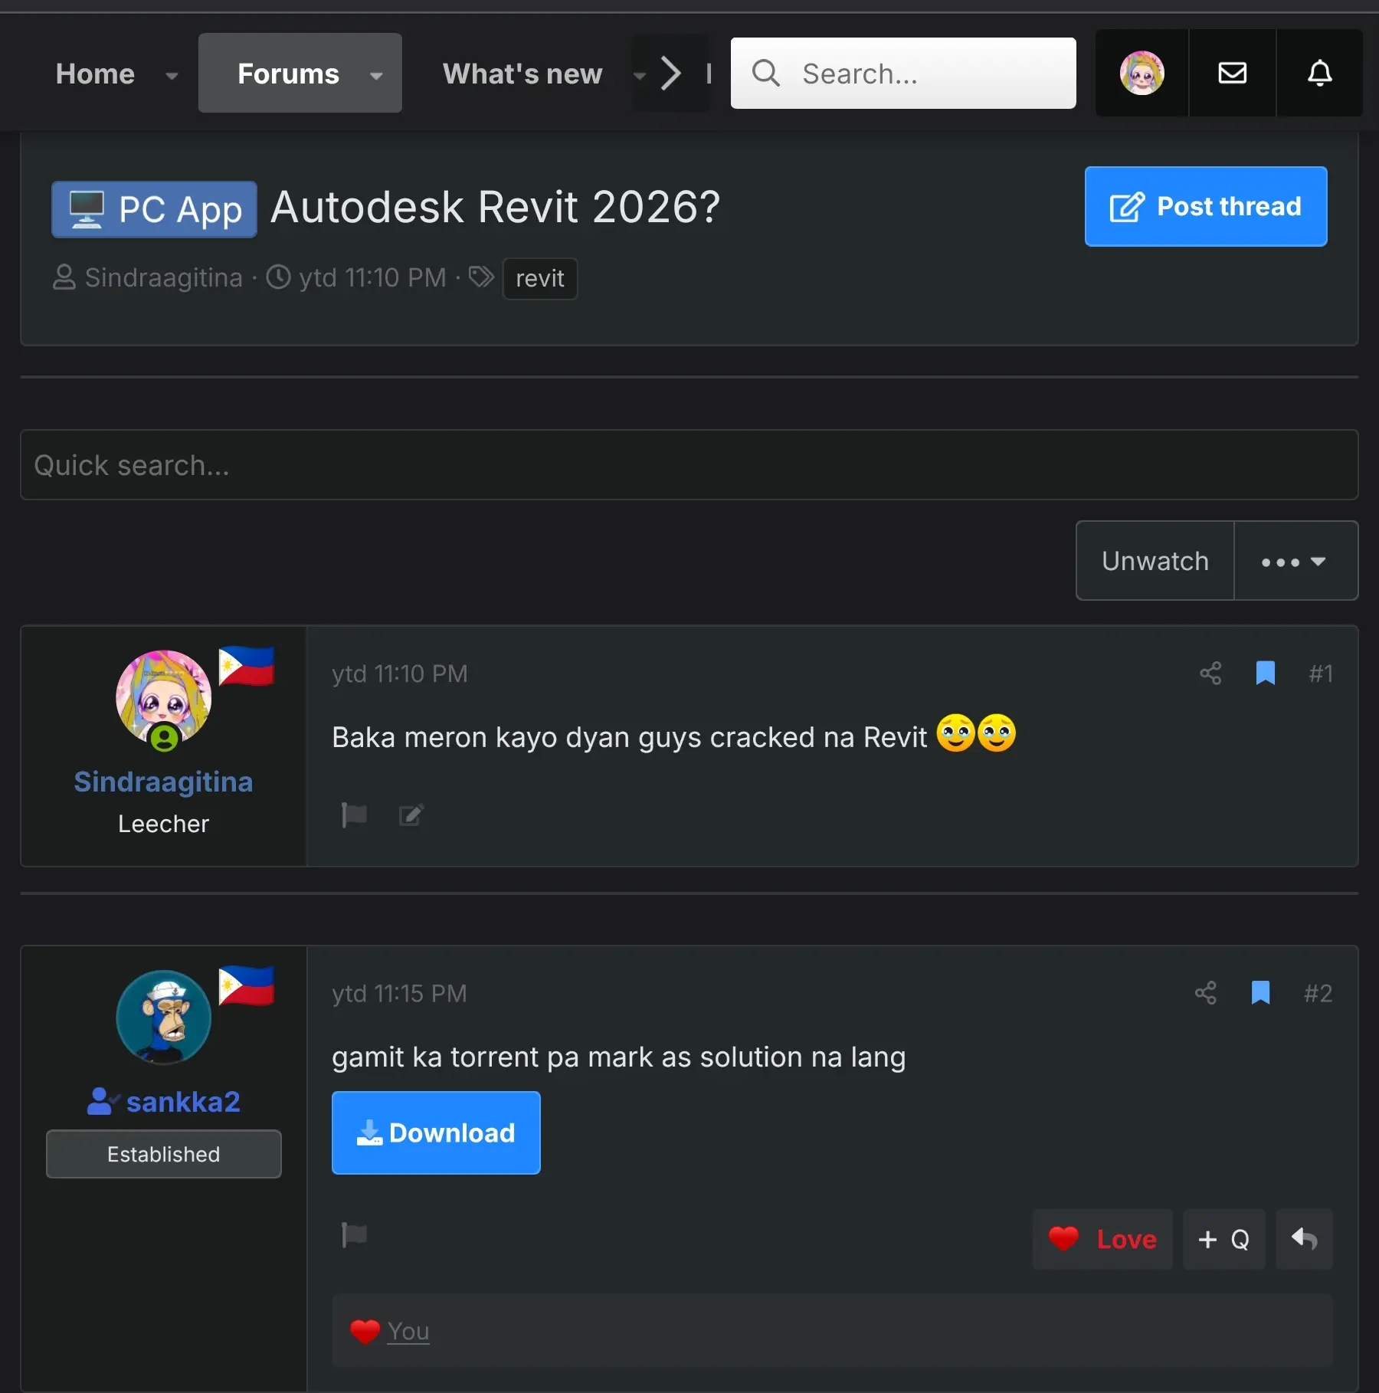Image resolution: width=1379 pixels, height=1393 pixels.
Task: Open the PC App prefix label
Action: tap(154, 209)
